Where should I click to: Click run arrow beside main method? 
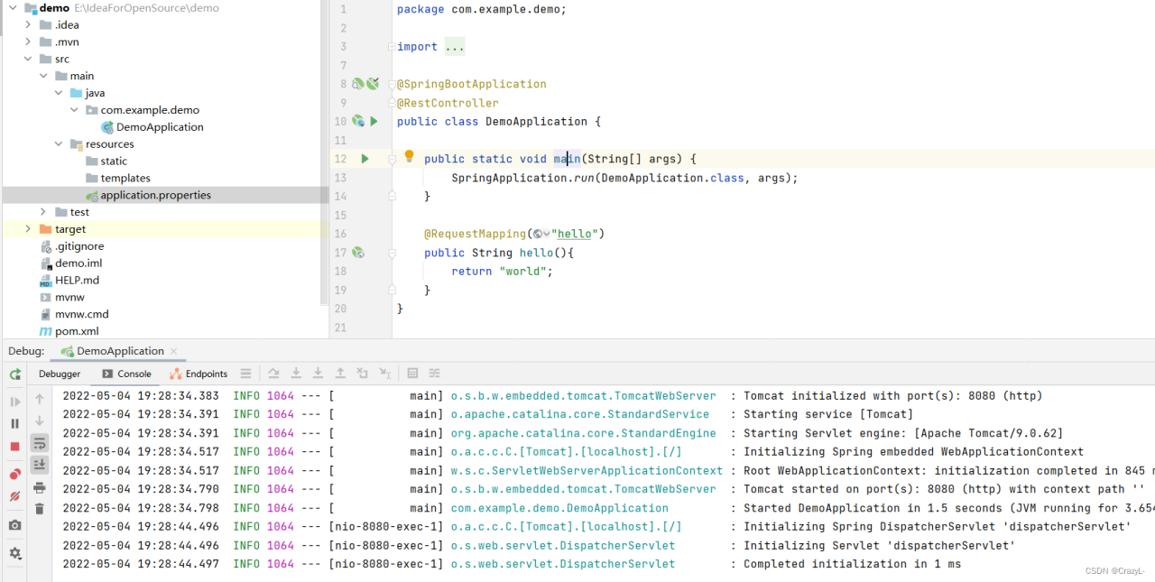pyautogui.click(x=365, y=159)
